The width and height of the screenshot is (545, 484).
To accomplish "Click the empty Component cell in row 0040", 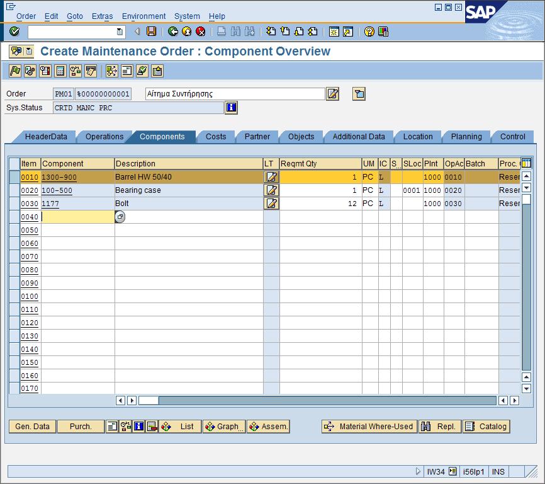I will [x=78, y=217].
